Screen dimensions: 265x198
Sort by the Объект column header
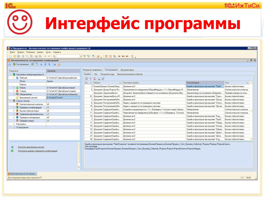[107, 83]
